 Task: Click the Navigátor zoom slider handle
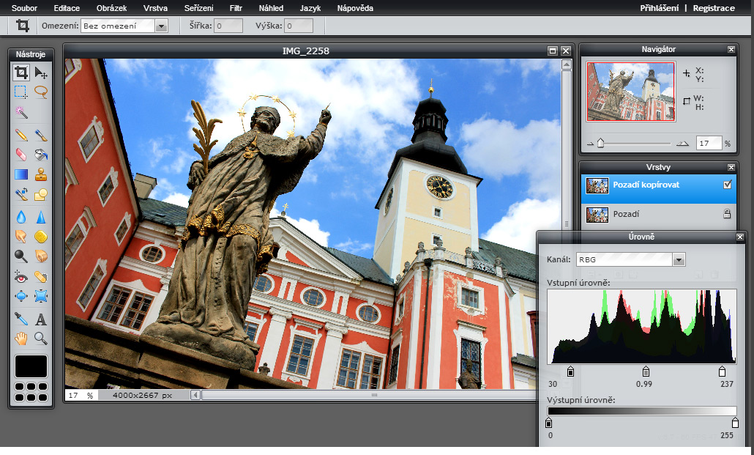click(x=601, y=144)
